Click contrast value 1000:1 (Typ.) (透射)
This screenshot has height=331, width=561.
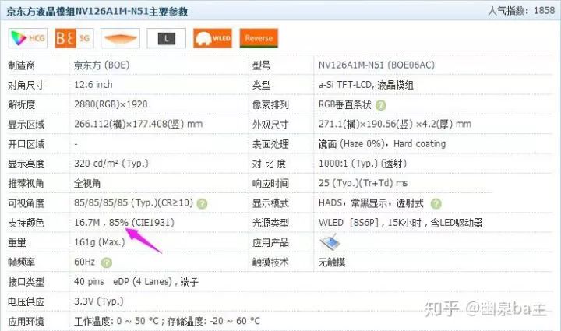point(363,164)
